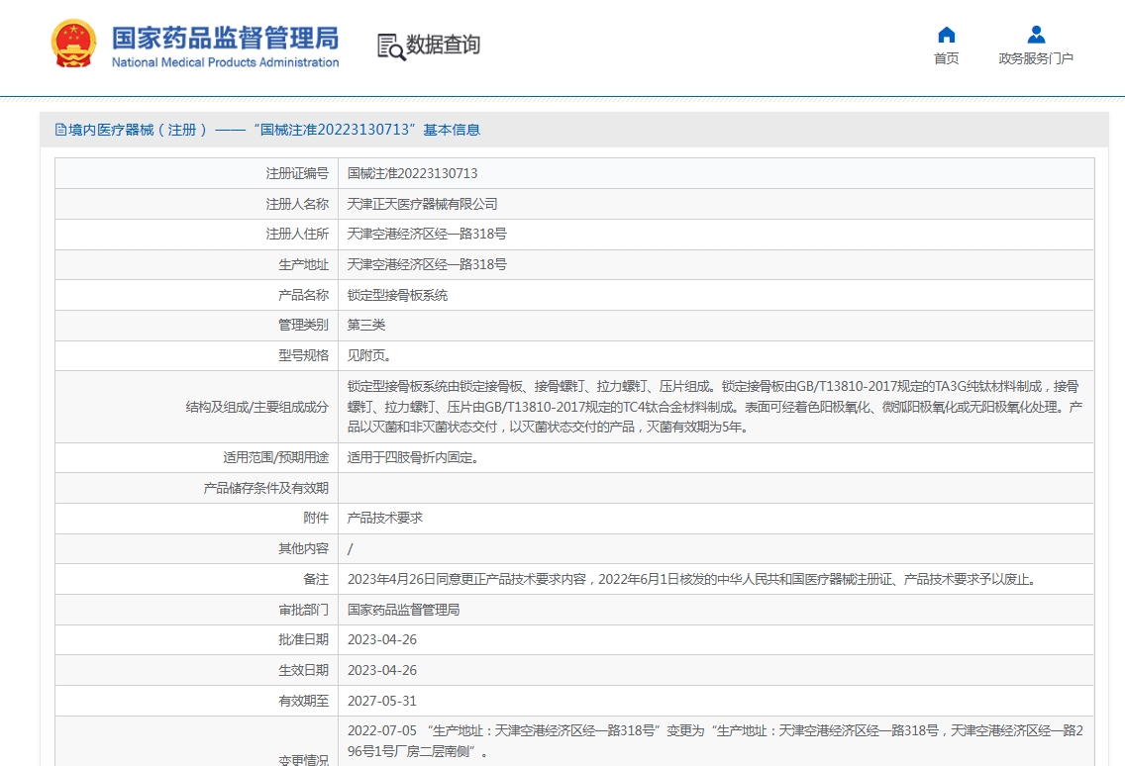This screenshot has height=766, width=1125.
Task: Click the document icon before 境内医疗器械
Action: point(61,130)
